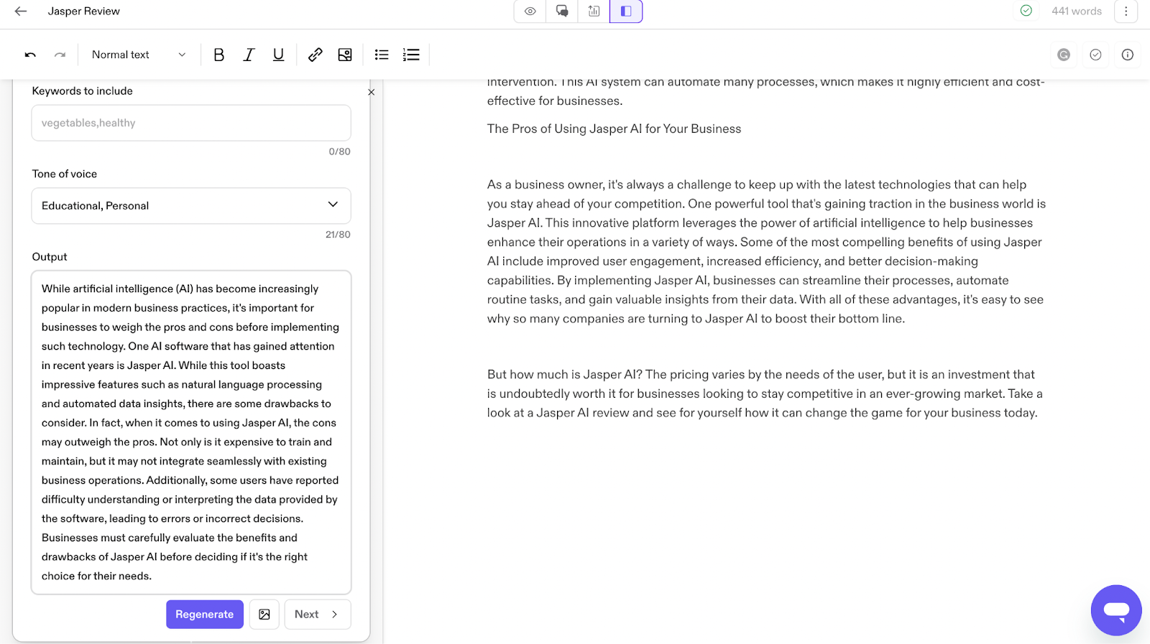Expand the Tone of voice dropdown
This screenshot has height=644, width=1150.
pyautogui.click(x=191, y=206)
